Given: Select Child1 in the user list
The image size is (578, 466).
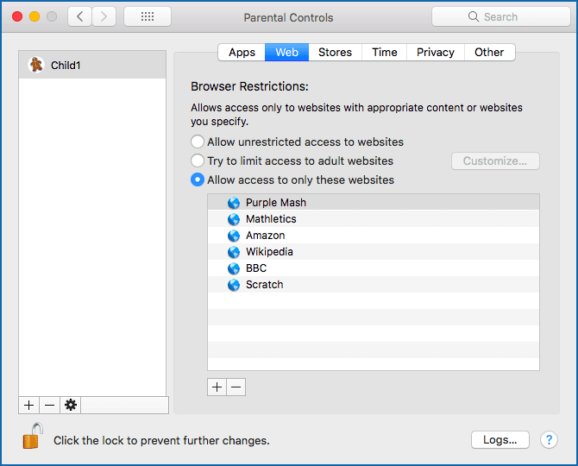Looking at the screenshot, I should coord(92,65).
